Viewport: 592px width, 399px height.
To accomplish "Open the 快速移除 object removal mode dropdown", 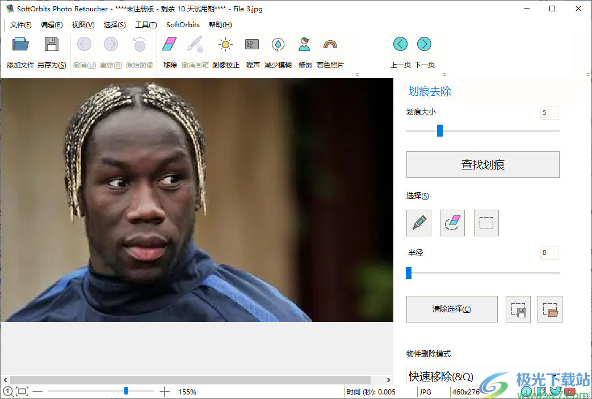I will (x=483, y=376).
